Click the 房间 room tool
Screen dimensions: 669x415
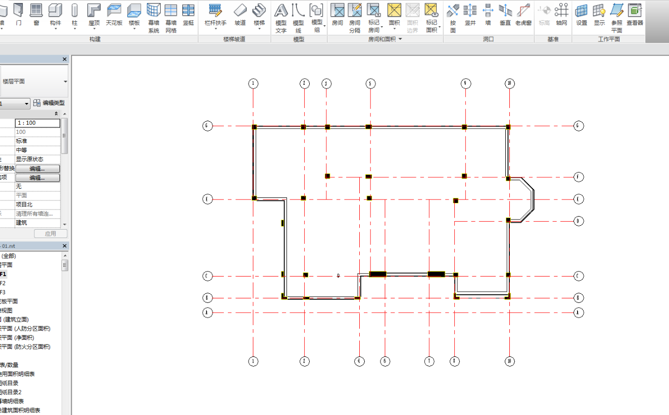[x=337, y=14]
